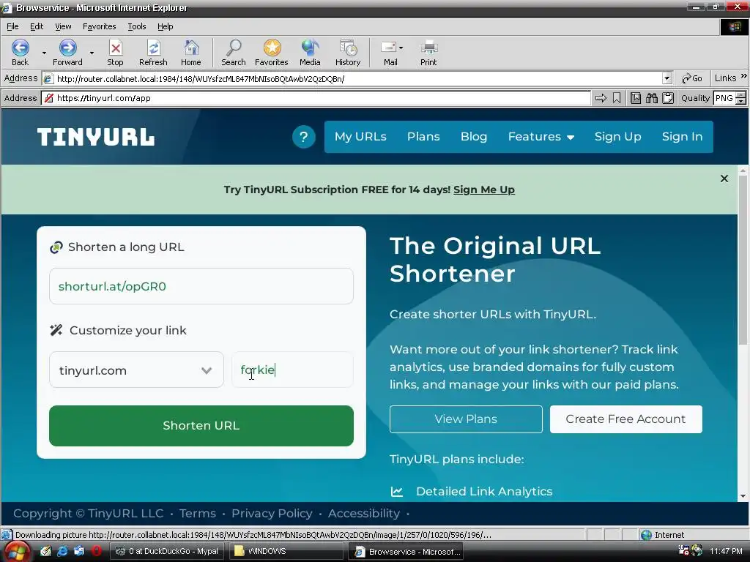Viewport: 750px width, 562px height.
Task: Open the tinyurl.com domain dropdown
Action: 136,370
